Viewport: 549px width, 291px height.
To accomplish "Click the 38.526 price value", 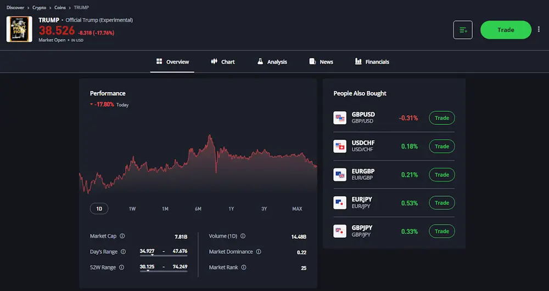I will (x=57, y=31).
